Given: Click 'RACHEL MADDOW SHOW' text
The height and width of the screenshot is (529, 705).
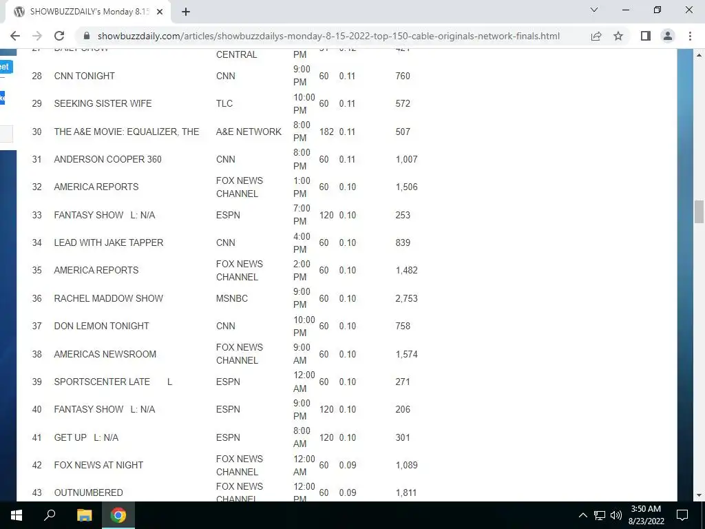Looking at the screenshot, I should 108,298.
